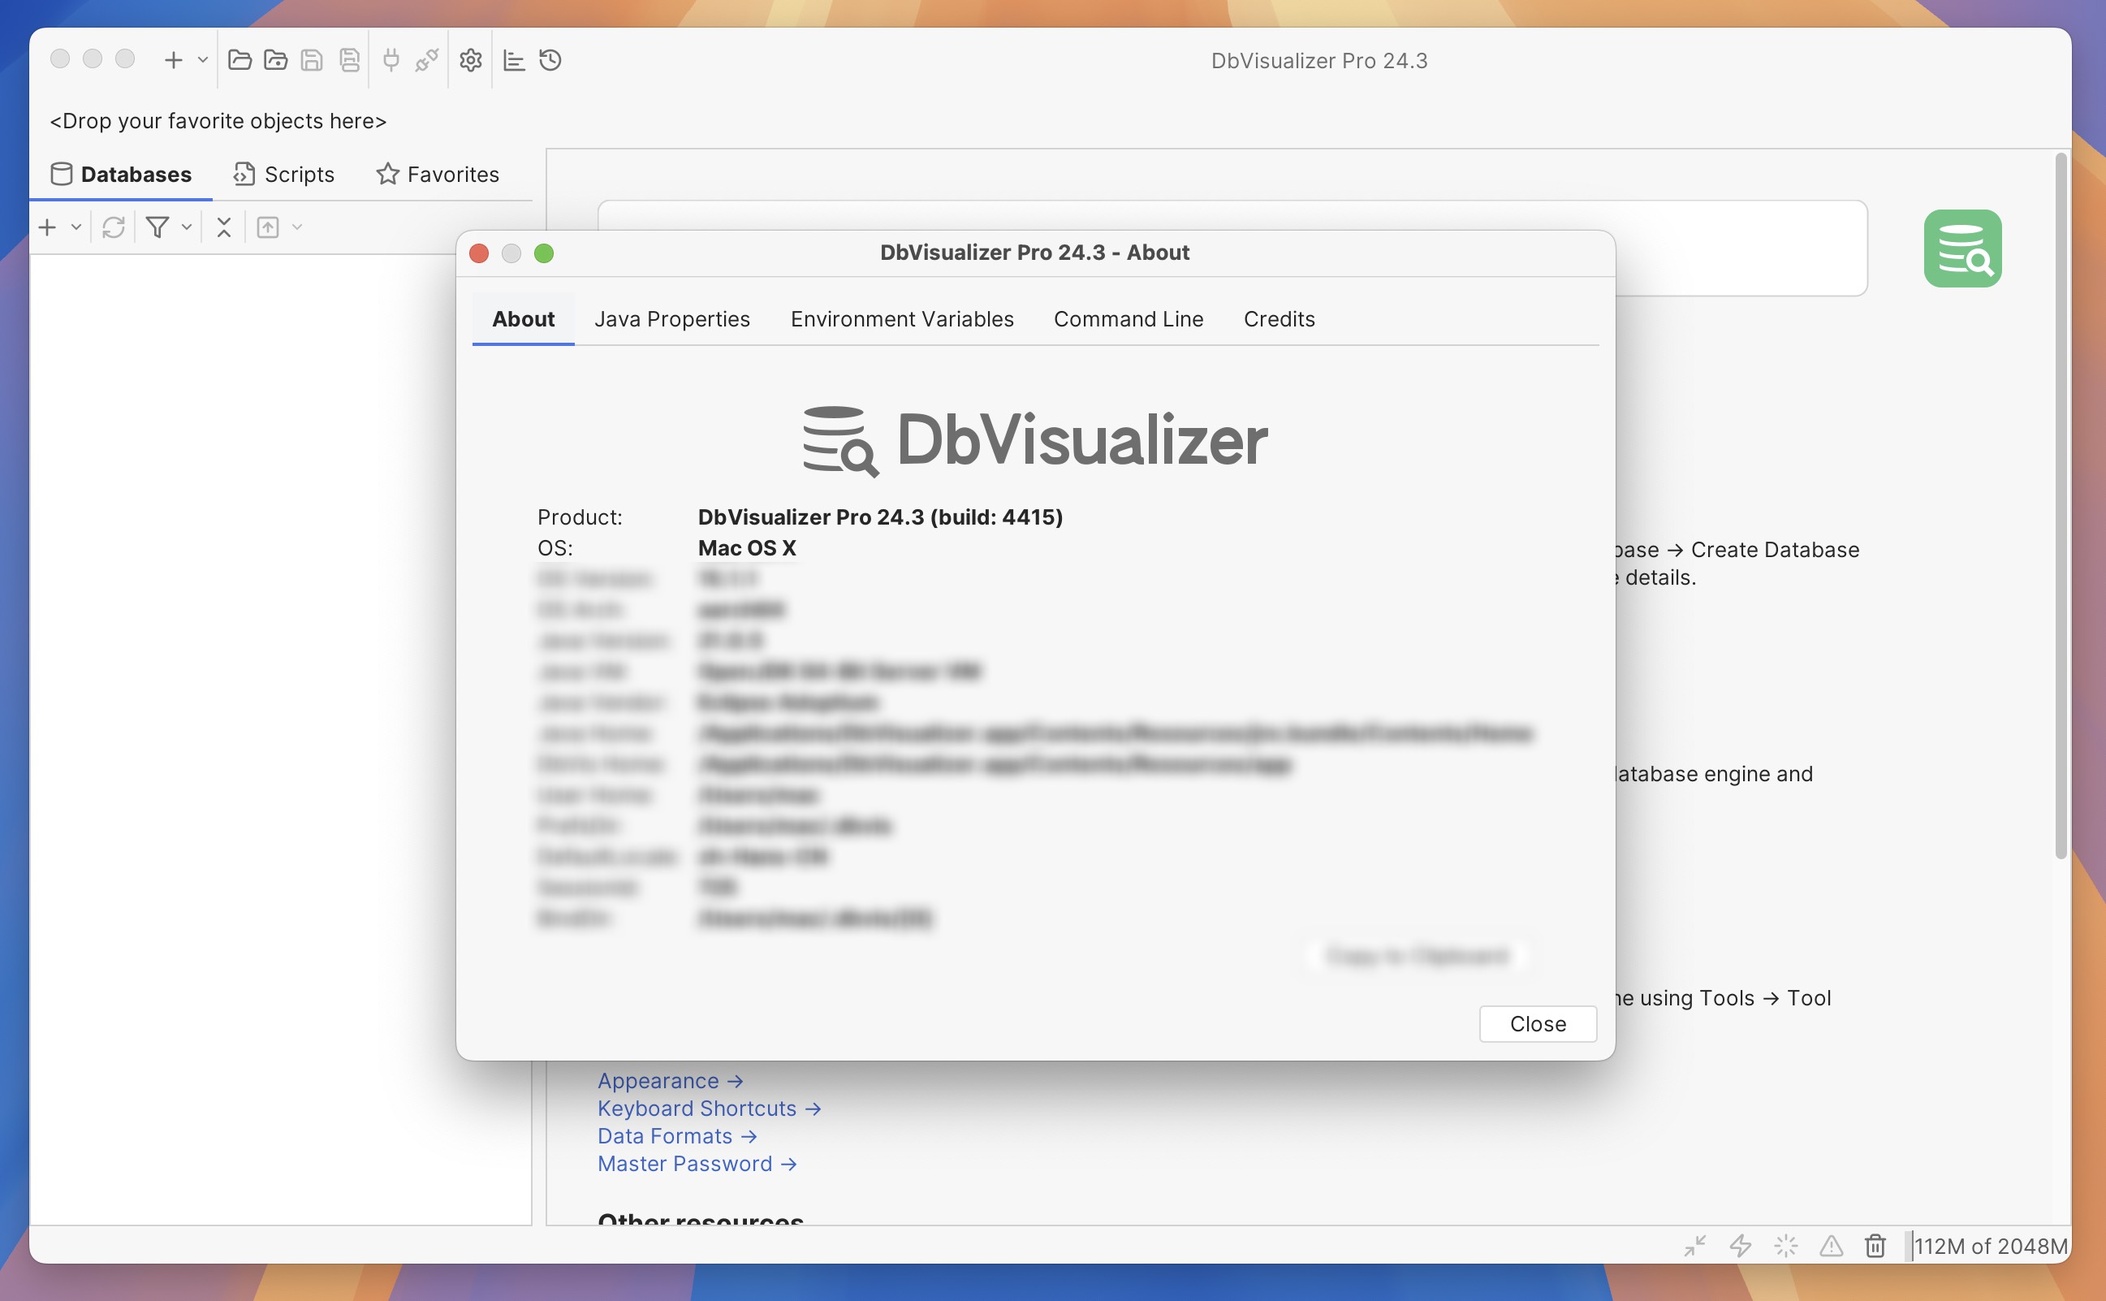Click the search field in main window
The image size is (2106, 1301).
coord(1232,248)
